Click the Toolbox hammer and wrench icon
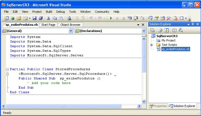This screenshot has width=201, height=116. click(169, 18)
